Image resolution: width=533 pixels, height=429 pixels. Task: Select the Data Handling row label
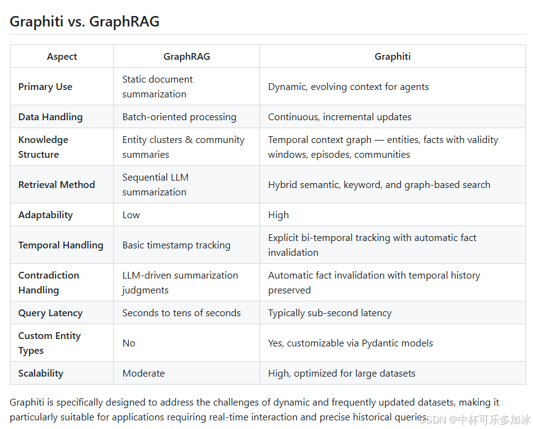pos(51,116)
